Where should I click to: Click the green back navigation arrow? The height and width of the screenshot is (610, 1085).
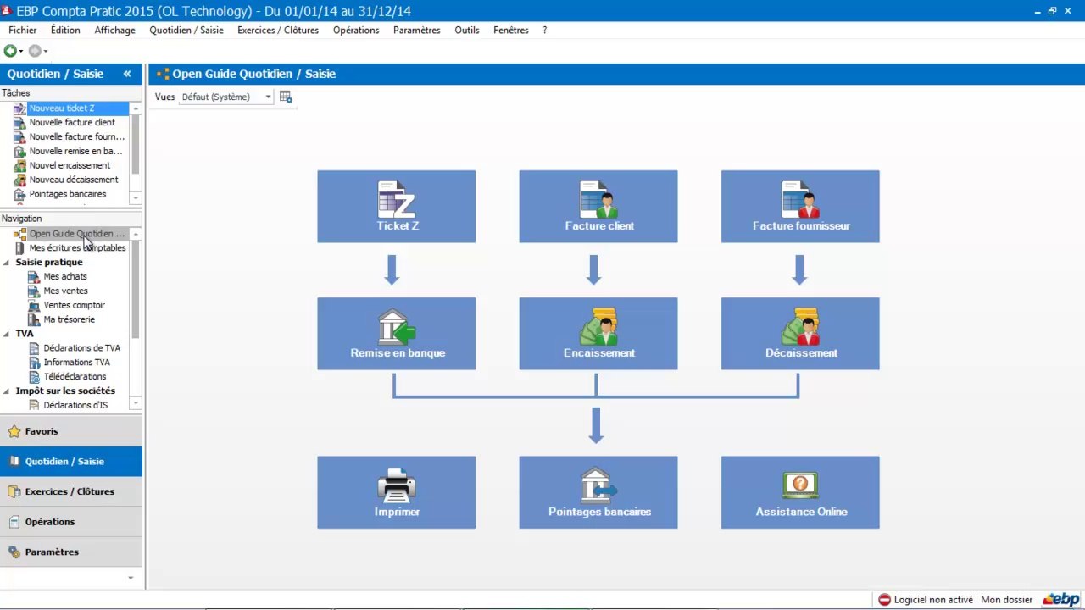10,52
